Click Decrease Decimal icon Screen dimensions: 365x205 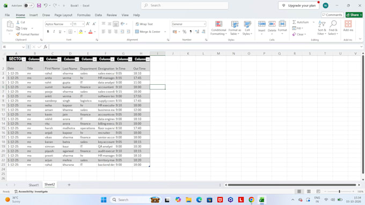click(x=203, y=32)
